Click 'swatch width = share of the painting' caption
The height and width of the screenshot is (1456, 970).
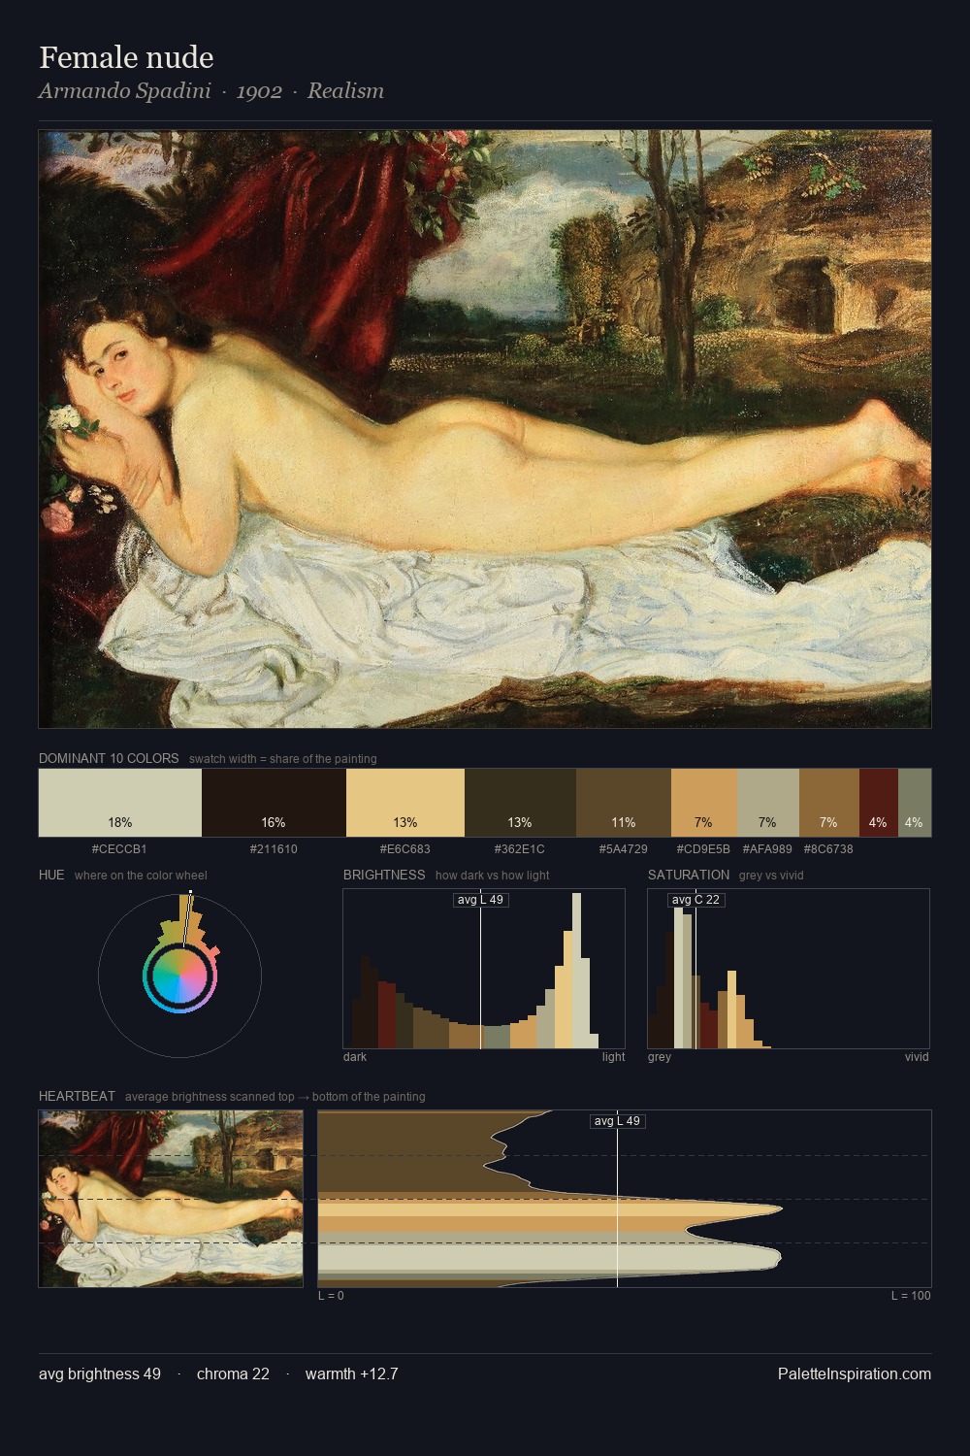pyautogui.click(x=283, y=759)
